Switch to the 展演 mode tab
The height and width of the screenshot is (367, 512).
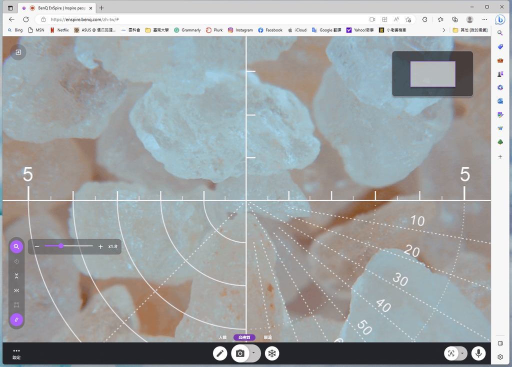[x=268, y=338]
